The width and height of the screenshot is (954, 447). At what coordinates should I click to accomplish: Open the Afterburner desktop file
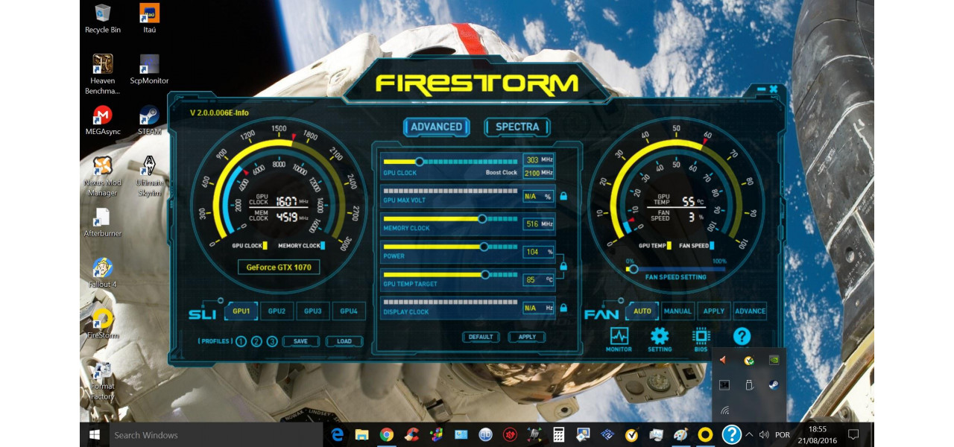[103, 223]
